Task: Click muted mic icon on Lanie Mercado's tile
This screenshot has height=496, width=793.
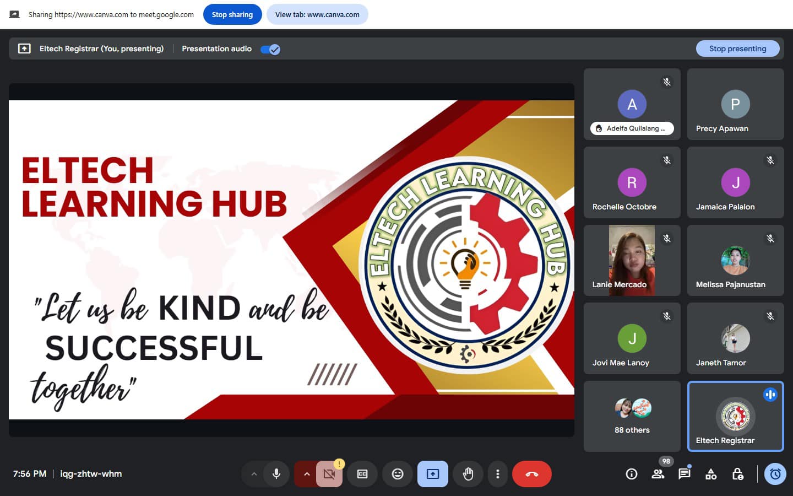Action: (x=667, y=239)
